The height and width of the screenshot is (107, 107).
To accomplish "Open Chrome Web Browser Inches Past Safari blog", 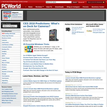I will coord(79,95).
